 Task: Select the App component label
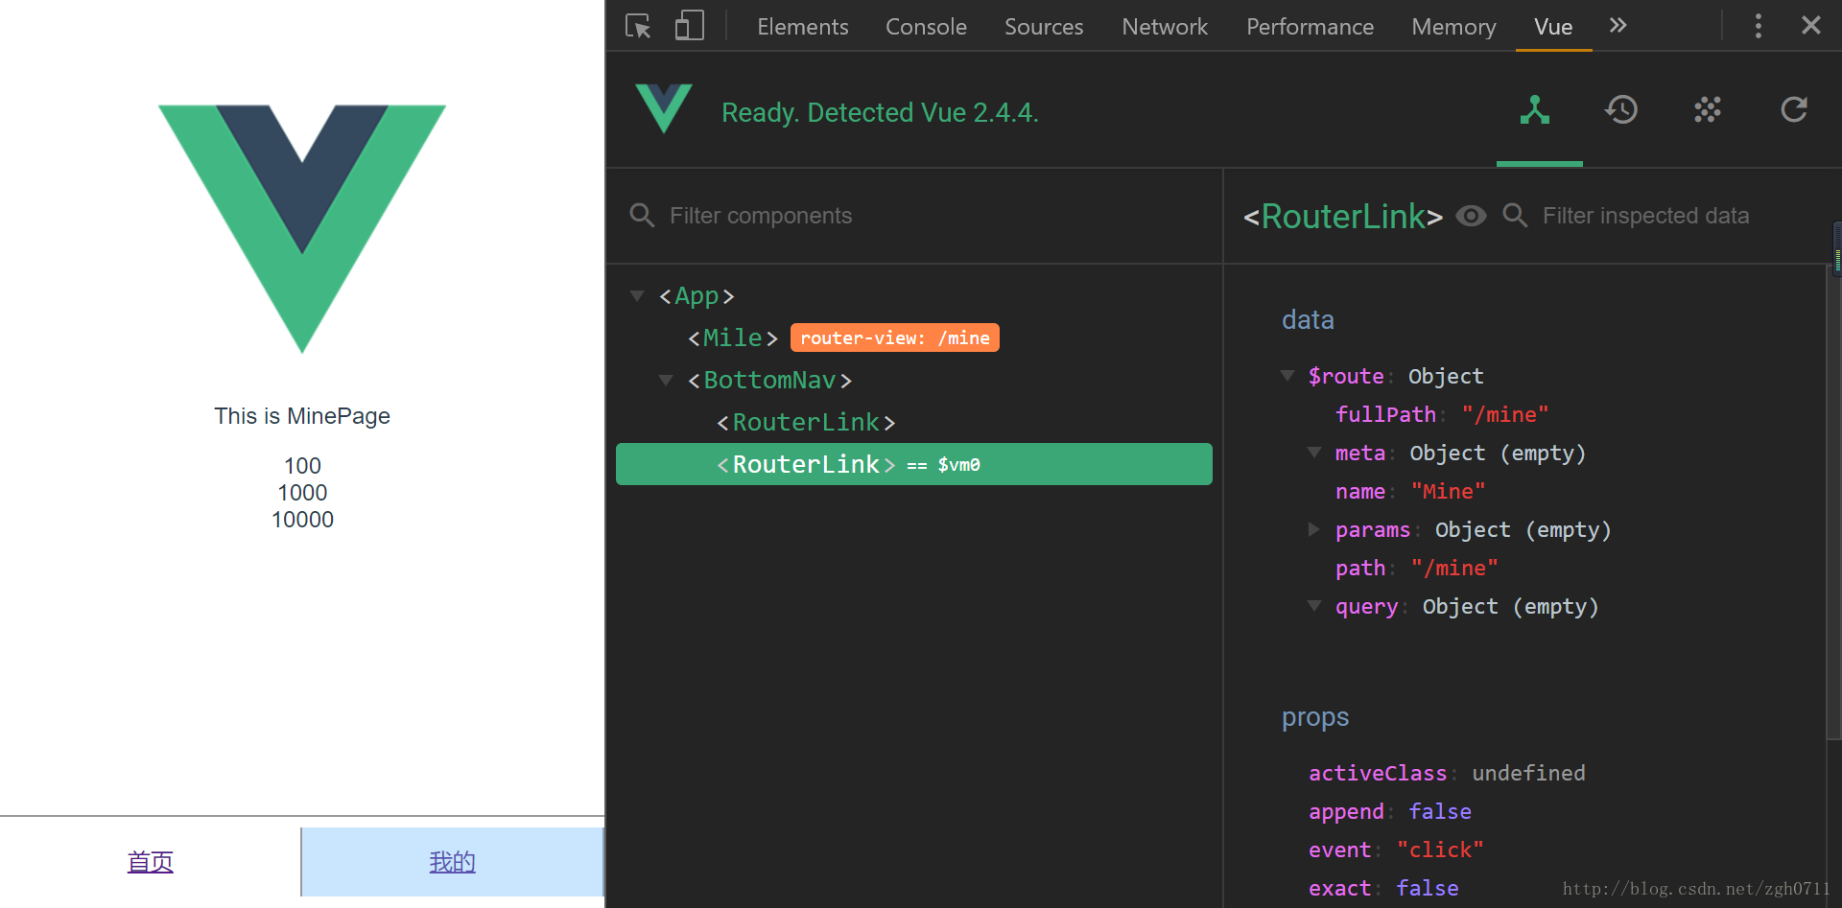point(697,295)
